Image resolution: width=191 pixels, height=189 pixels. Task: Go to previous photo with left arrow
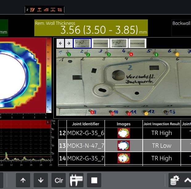60,43
